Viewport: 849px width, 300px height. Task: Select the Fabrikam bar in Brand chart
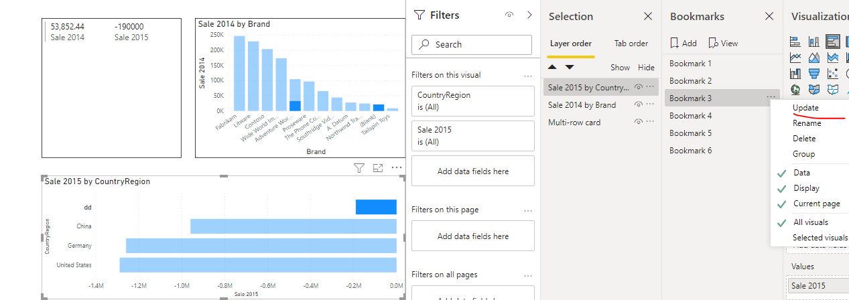coord(239,73)
